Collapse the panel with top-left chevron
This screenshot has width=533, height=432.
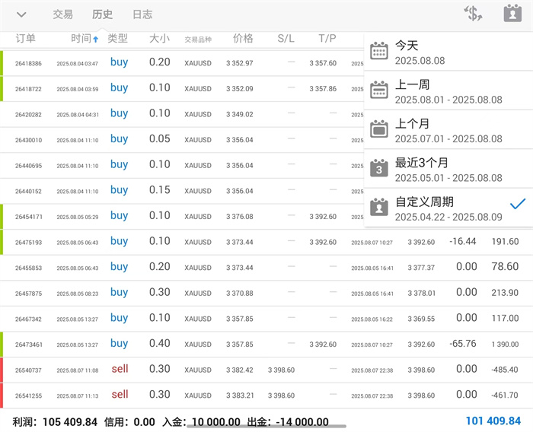pyautogui.click(x=21, y=14)
